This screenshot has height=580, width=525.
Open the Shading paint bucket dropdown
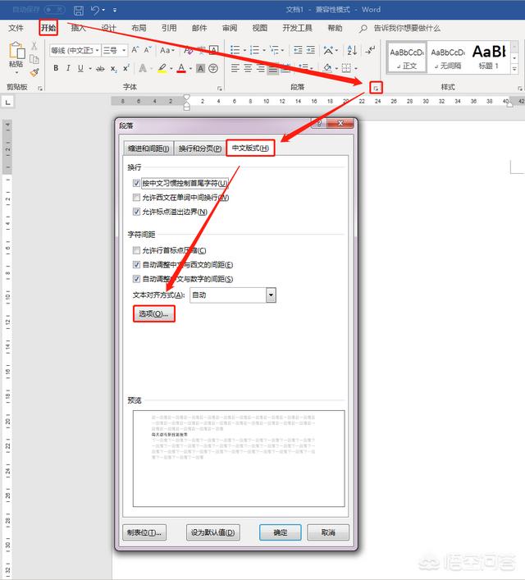click(336, 69)
